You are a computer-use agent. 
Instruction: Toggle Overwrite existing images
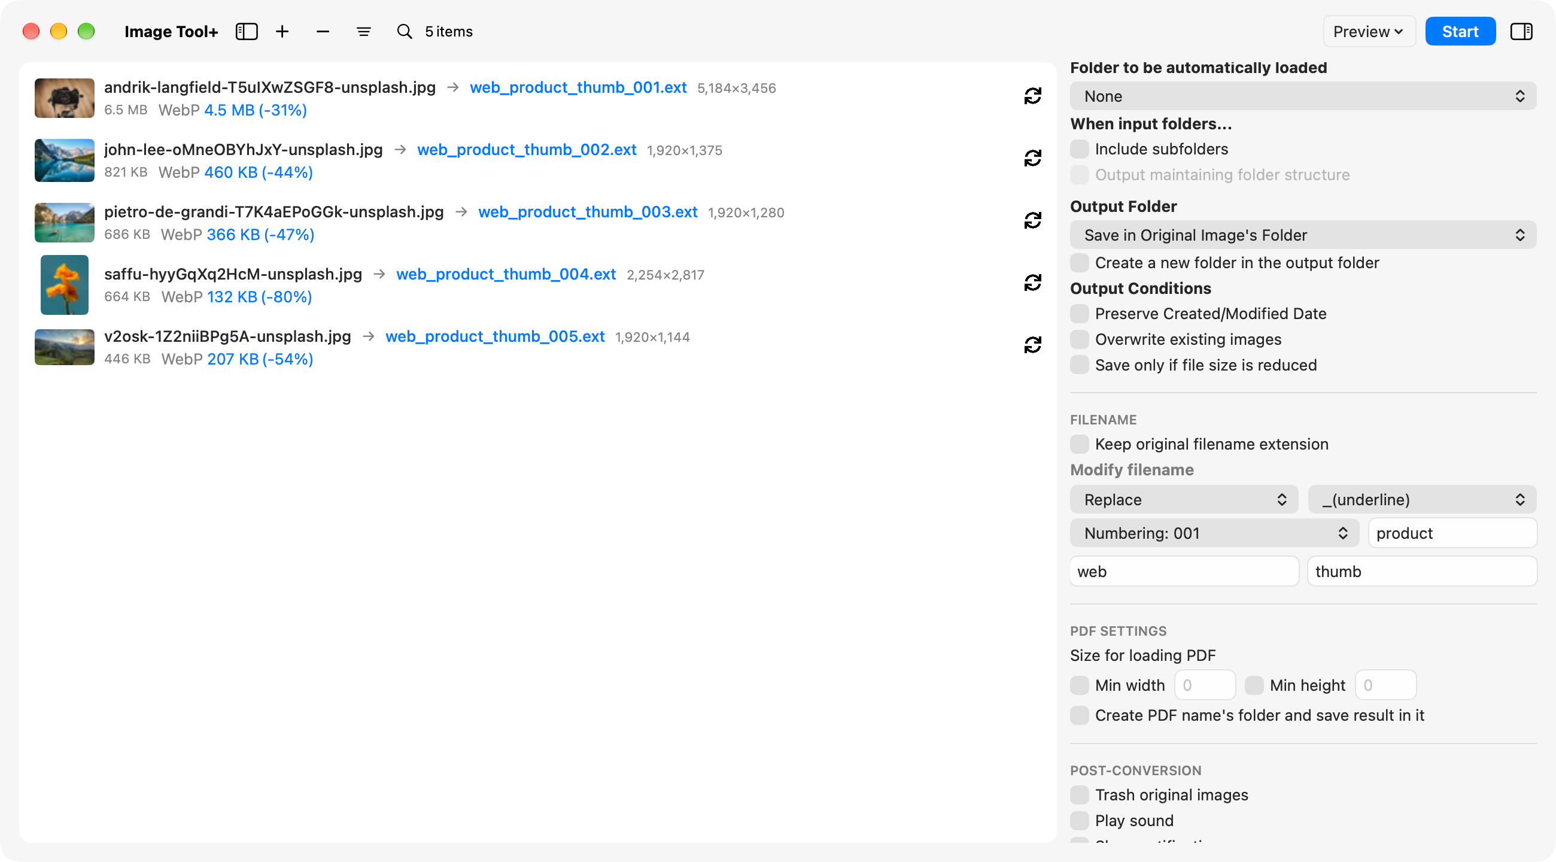point(1080,339)
